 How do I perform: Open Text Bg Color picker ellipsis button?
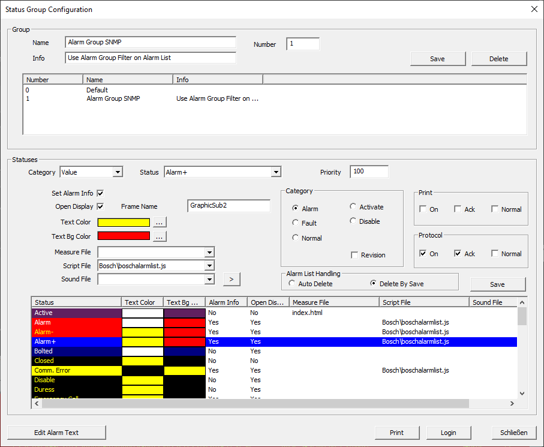point(160,236)
